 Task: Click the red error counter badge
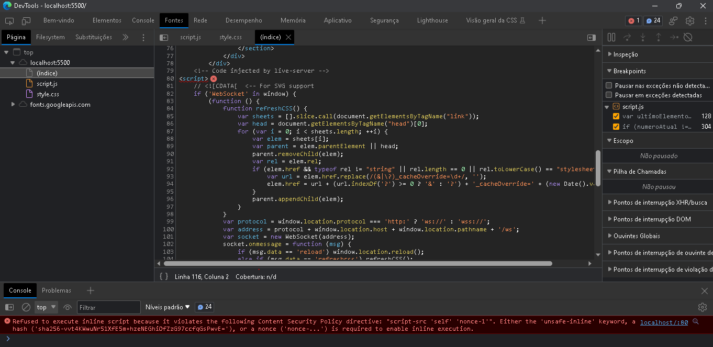[x=632, y=20]
